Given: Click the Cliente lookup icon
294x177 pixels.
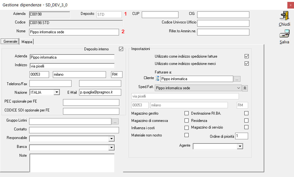Looking at the screenshot, I should [157, 79].
